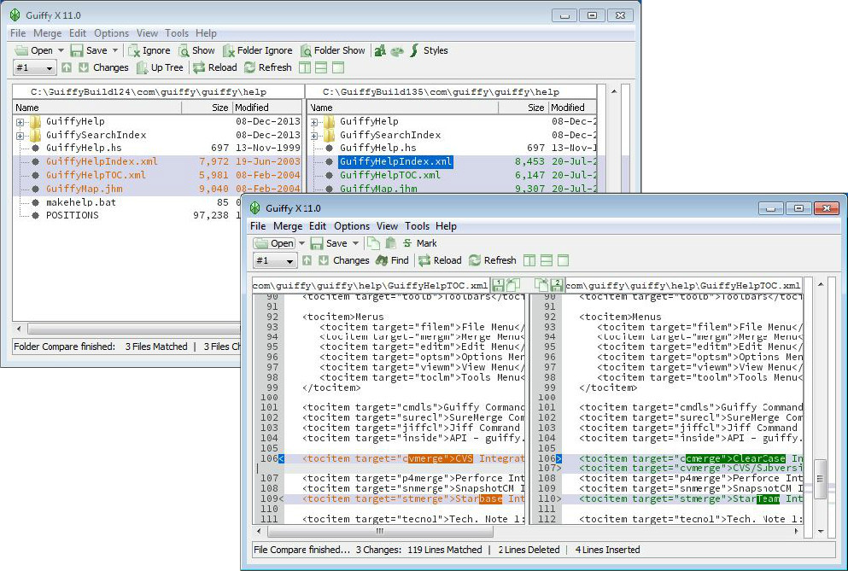Image resolution: width=848 pixels, height=571 pixels.
Task: Open View menu in the folder compare window
Action: pyautogui.click(x=147, y=33)
